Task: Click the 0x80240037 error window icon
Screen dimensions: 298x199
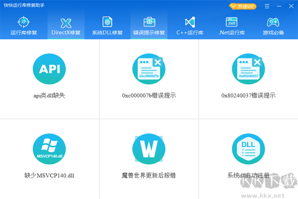Action: pos(248,69)
